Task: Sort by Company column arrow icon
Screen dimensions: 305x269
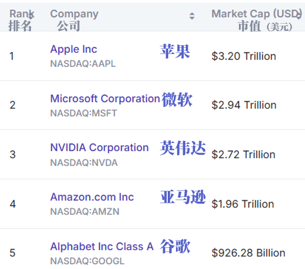Action: [192, 16]
